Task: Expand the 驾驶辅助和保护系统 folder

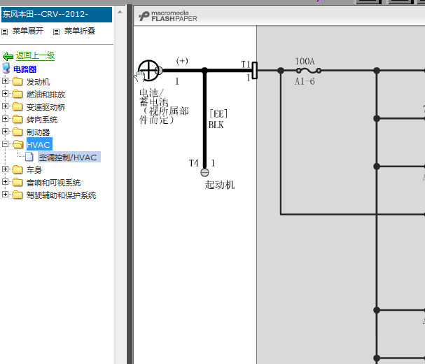Action: point(5,195)
